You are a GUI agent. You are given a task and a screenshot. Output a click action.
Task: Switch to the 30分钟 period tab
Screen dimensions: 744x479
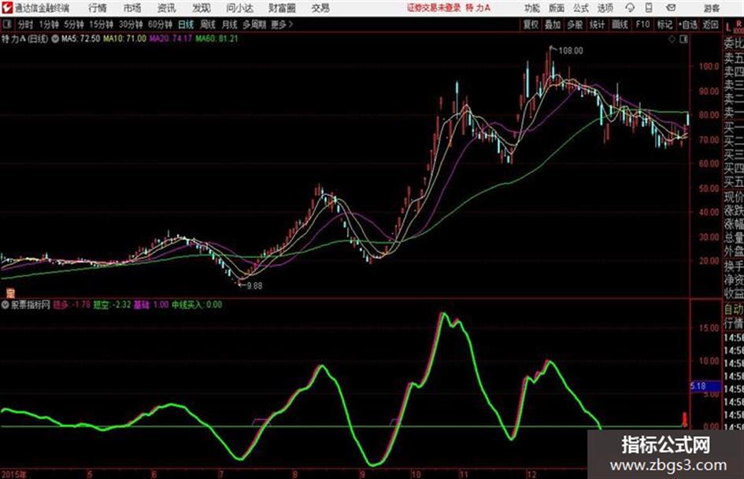(131, 24)
